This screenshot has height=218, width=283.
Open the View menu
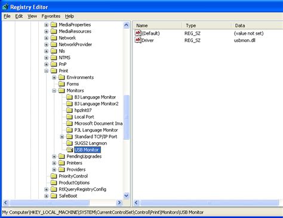click(32, 16)
